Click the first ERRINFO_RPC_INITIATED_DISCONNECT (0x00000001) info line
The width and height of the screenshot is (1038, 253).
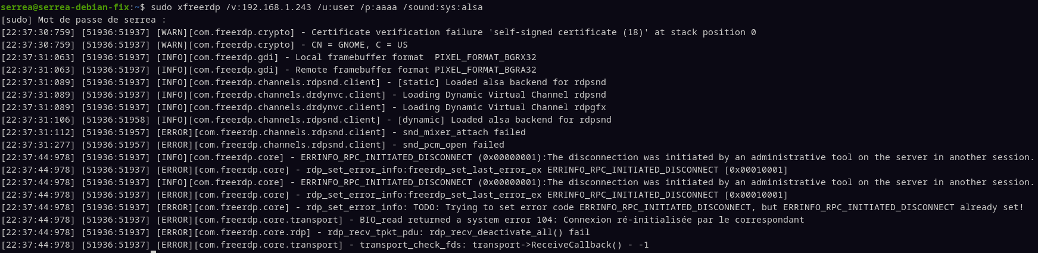(x=518, y=157)
